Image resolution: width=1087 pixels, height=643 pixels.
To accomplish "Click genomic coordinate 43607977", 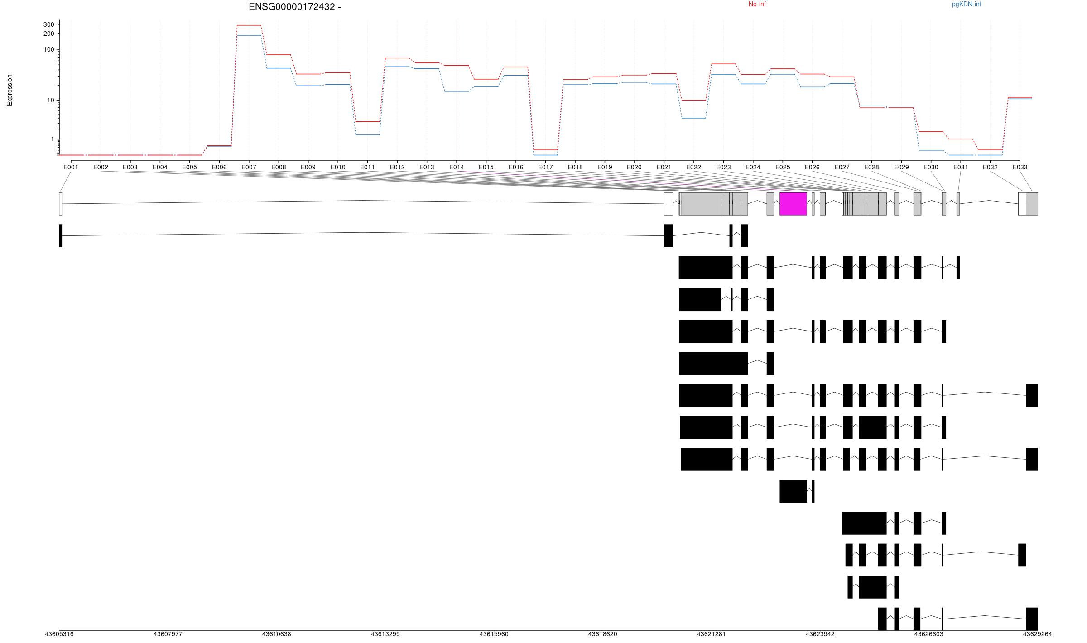I will coord(168,634).
